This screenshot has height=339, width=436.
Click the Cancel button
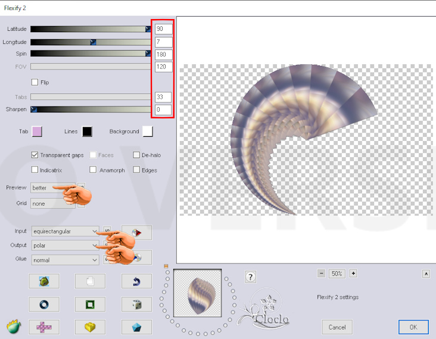pos(337,327)
